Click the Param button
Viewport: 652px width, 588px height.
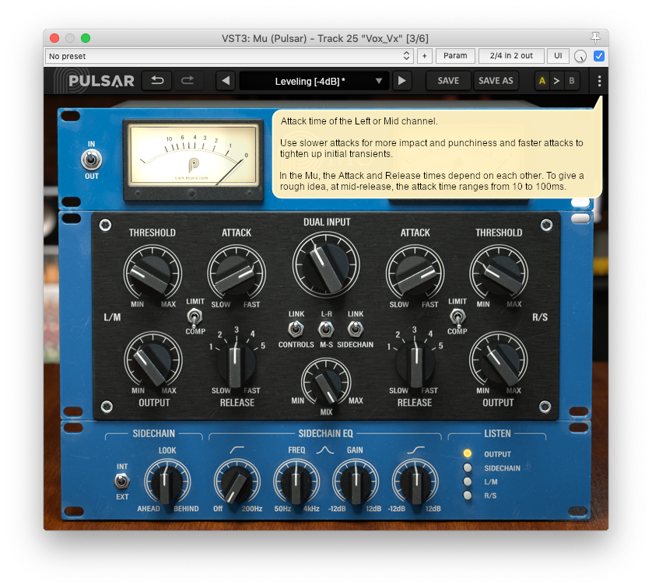pyautogui.click(x=455, y=56)
